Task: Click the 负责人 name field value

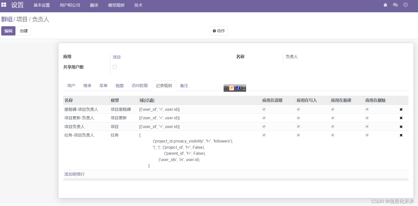Action: click(x=292, y=57)
